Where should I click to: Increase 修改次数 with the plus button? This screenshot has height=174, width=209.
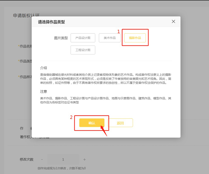coord(85,160)
